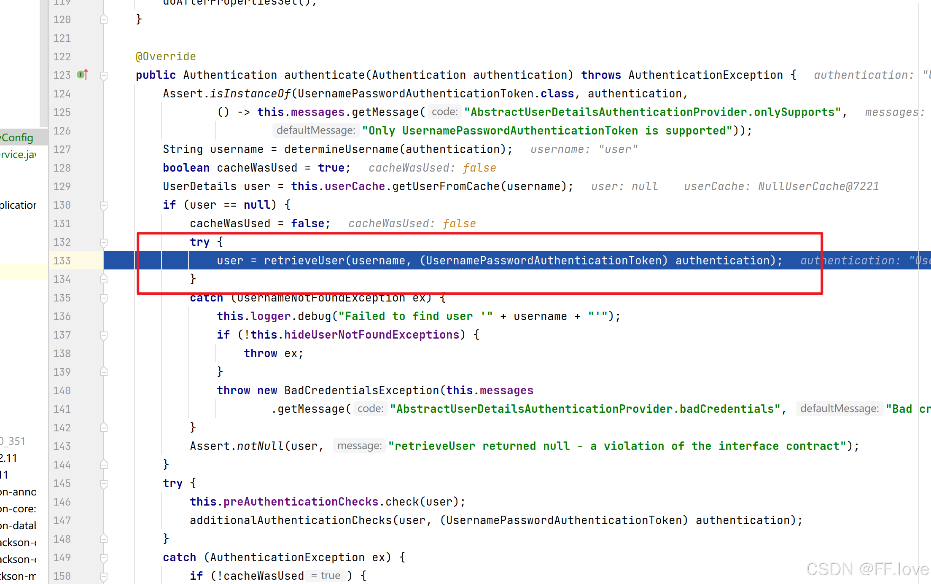Click the retrieveUser method call on line 133

pyautogui.click(x=304, y=261)
